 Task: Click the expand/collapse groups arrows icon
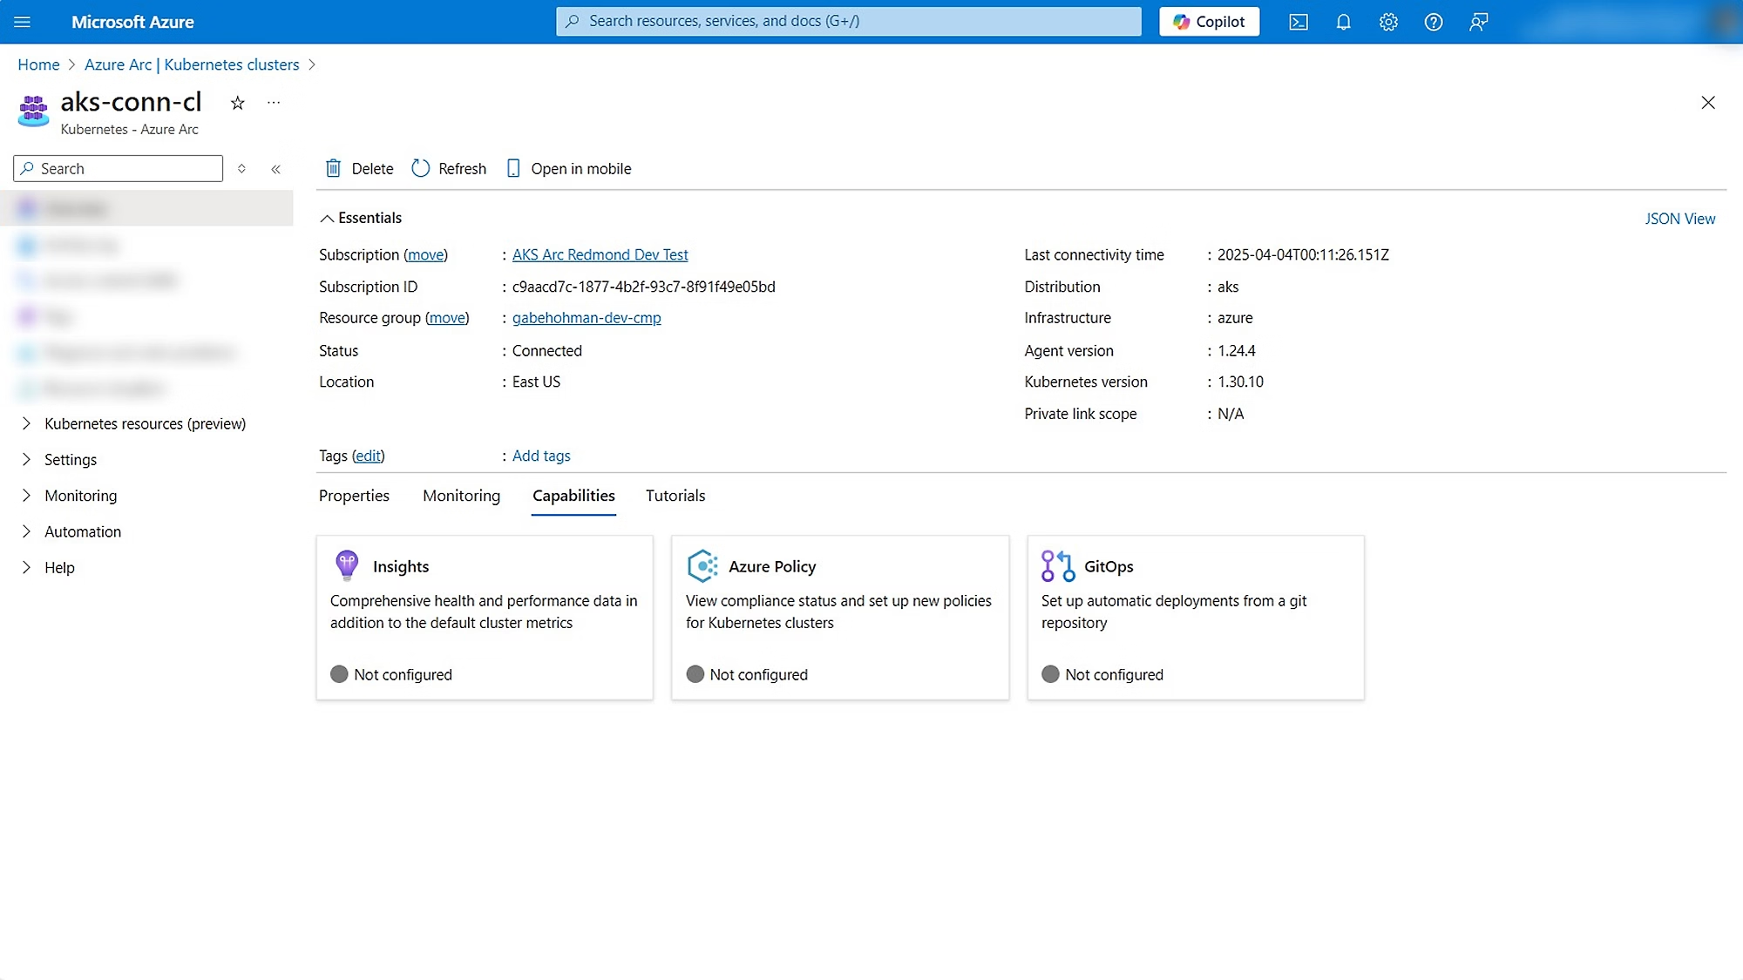pos(241,169)
